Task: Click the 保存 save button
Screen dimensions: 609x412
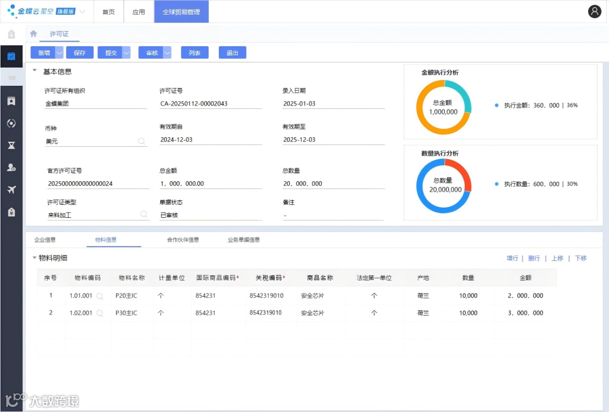Action: coord(80,52)
